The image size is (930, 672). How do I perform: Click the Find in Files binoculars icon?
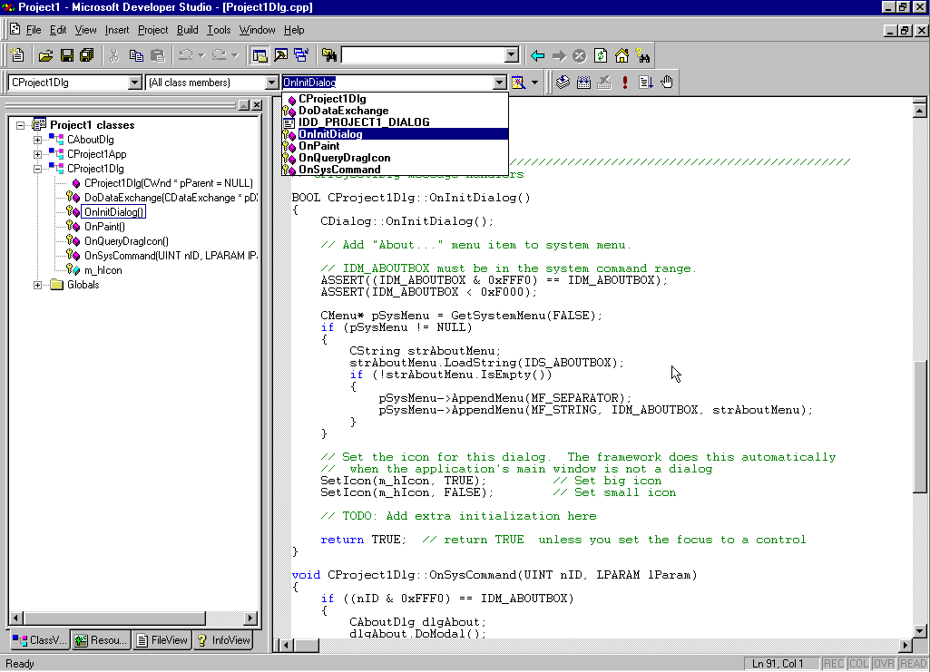click(328, 55)
